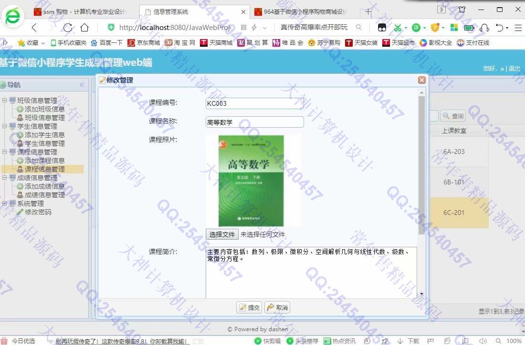Switch to 964基于微信小程序购物商城 tab
Image resolution: width=525 pixels, height=345 pixels.
pyautogui.click(x=300, y=12)
